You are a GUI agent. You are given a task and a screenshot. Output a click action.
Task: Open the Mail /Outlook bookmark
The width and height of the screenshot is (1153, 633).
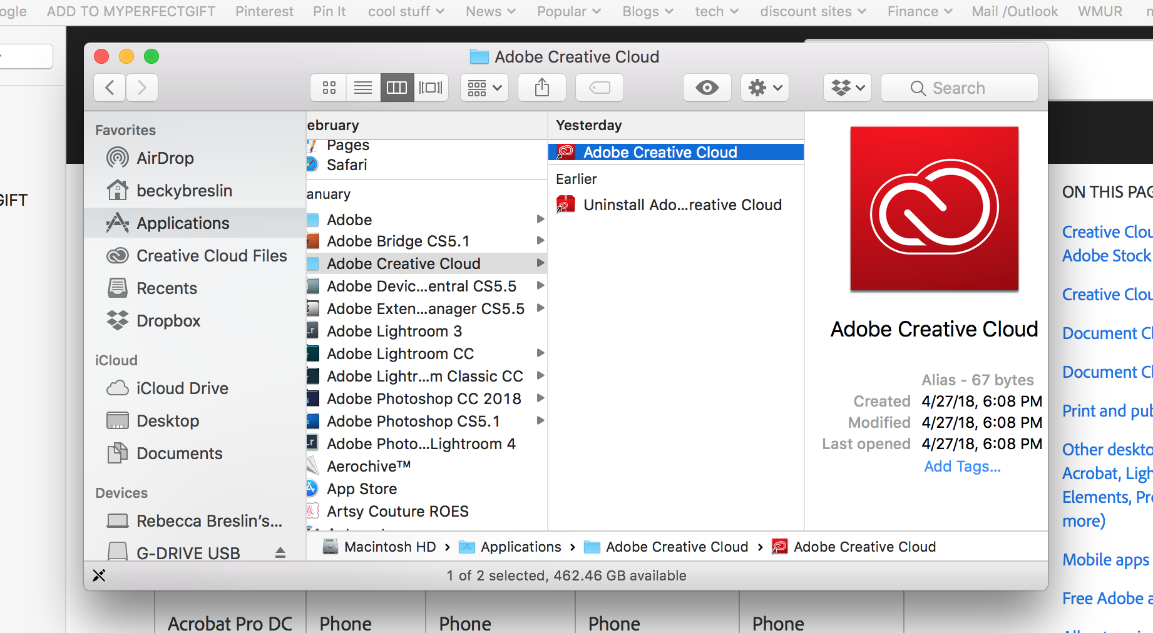point(1015,11)
